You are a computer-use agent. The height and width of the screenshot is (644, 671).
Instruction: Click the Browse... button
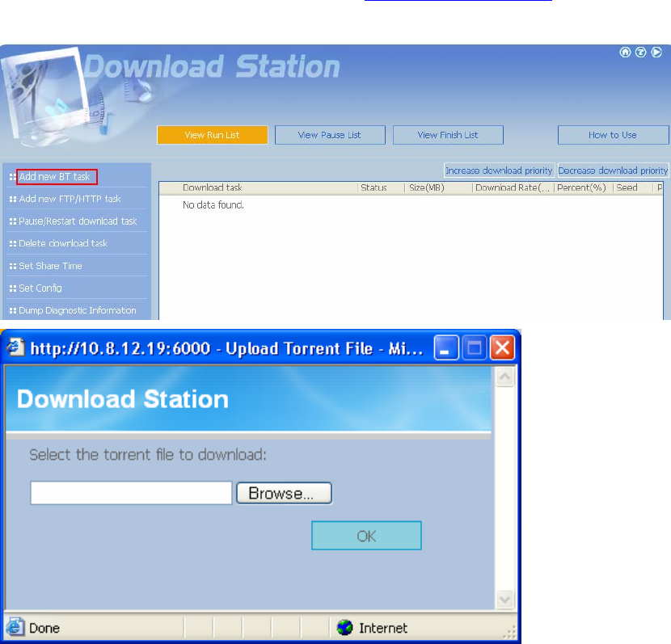284,493
